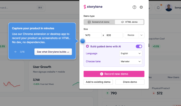Click the 3/16 step counter

[x=22, y=52]
